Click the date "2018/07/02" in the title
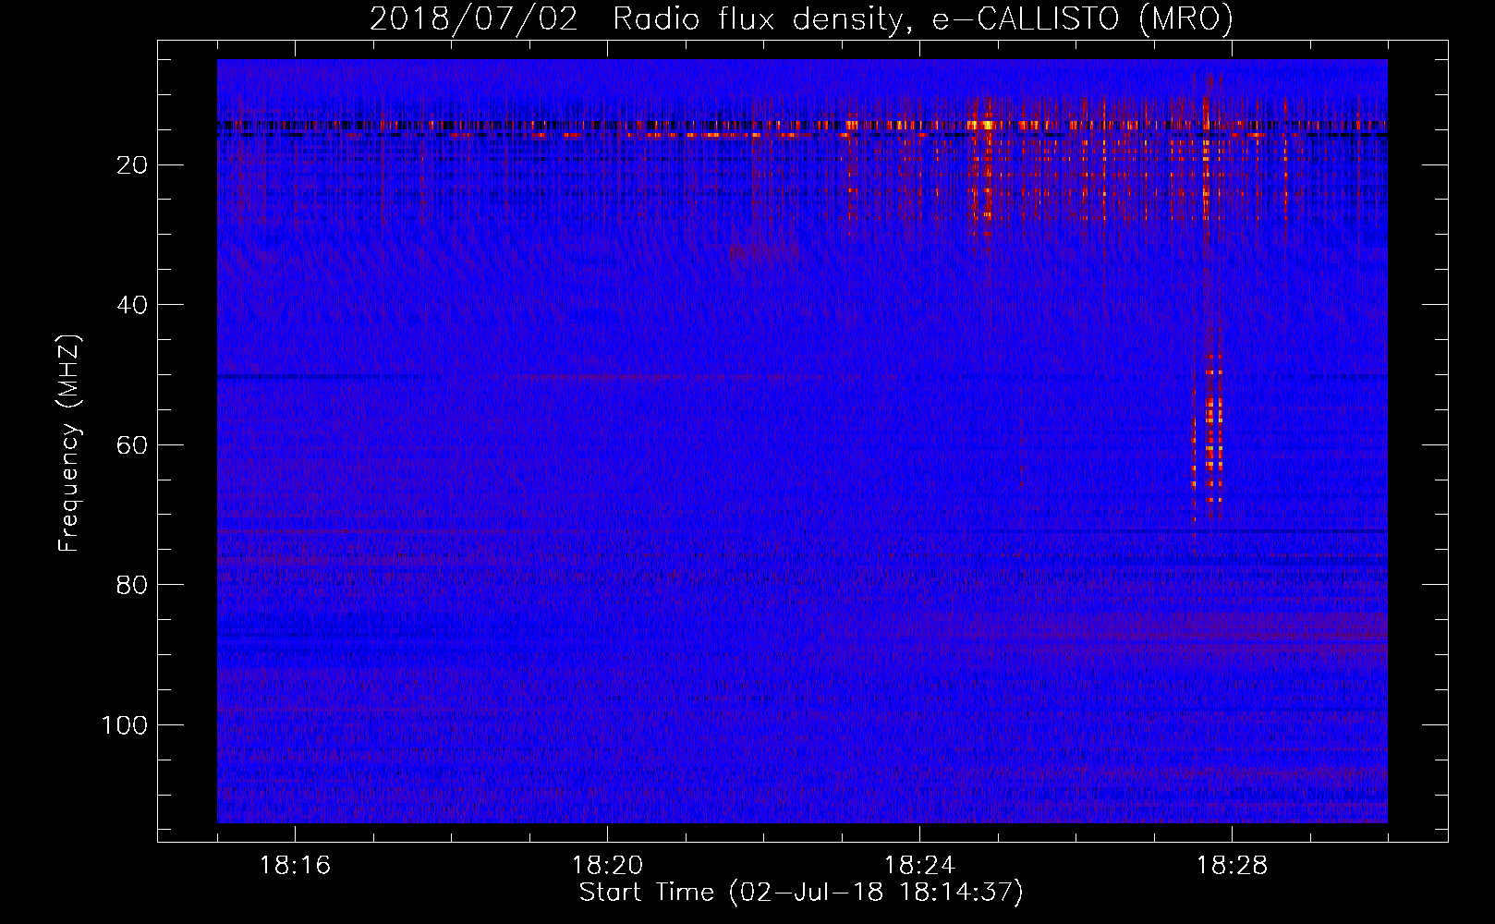The width and height of the screenshot is (1495, 924). (x=473, y=19)
